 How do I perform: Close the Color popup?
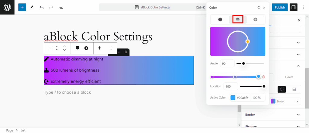click(x=264, y=8)
